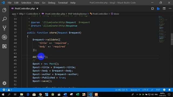Screen dimensions: 173x97
Task: Open the Microsoft Store from the taskbar
Action: point(34,95)
